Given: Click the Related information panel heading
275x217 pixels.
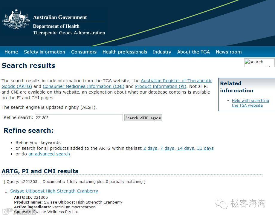Looking at the screenshot, I should 237,87.
